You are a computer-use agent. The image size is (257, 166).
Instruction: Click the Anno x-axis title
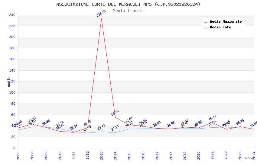coord(249,158)
